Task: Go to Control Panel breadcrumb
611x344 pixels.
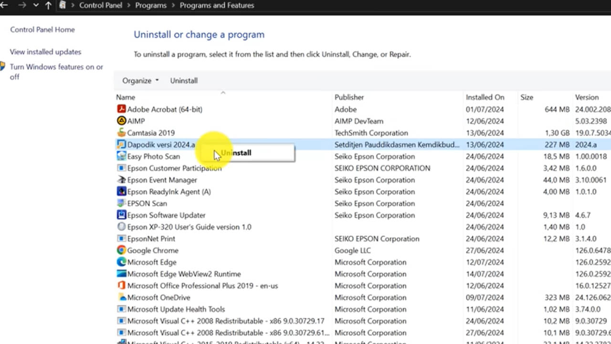Action: 101,5
